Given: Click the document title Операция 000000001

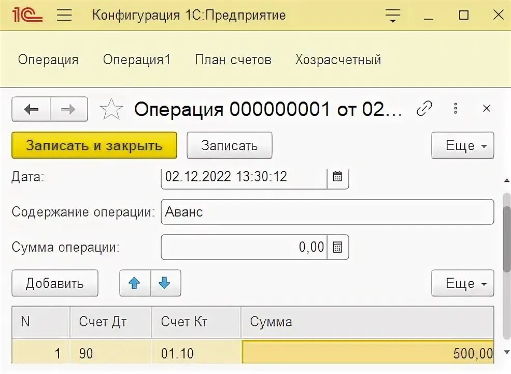Looking at the screenshot, I should (268, 109).
